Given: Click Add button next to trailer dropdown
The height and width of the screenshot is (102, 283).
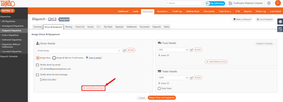Looking at the screenshot, I should tap(198, 78).
